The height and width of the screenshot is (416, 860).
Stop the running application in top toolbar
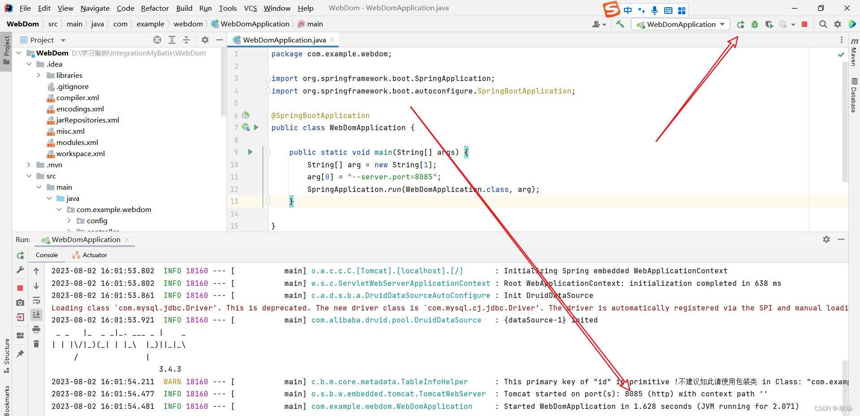[804, 24]
